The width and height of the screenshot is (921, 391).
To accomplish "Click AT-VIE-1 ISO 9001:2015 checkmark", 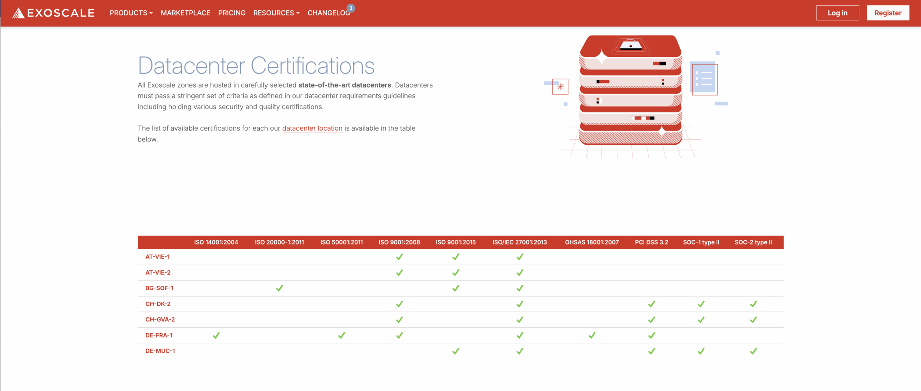I will 456,257.
